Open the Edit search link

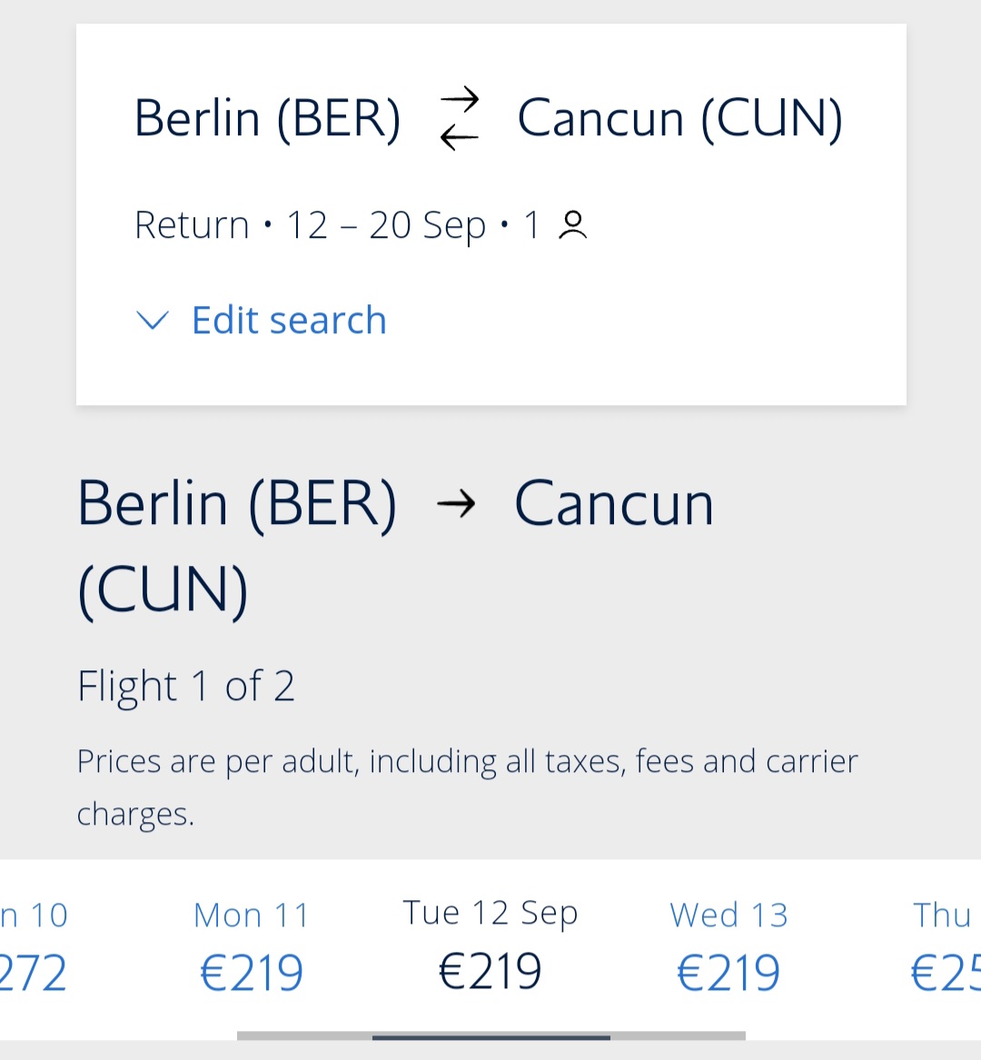[x=289, y=320]
